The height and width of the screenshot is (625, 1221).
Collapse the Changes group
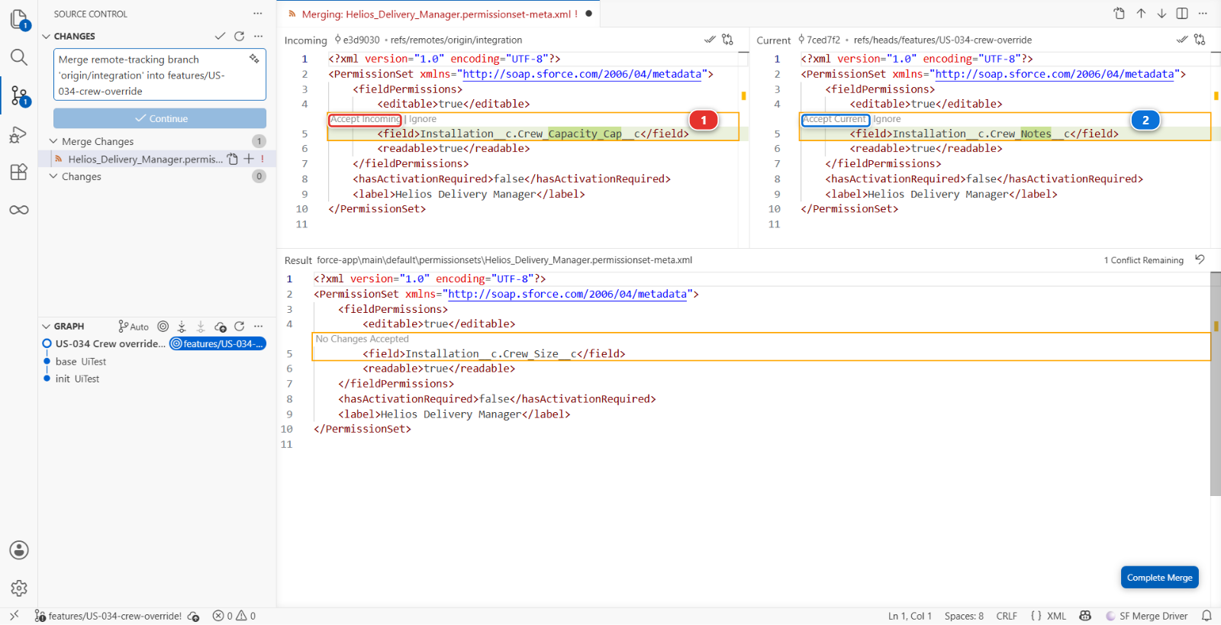pos(53,176)
